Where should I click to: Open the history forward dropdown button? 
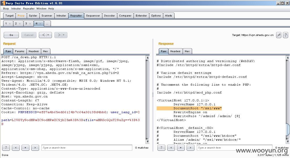click(x=61, y=35)
